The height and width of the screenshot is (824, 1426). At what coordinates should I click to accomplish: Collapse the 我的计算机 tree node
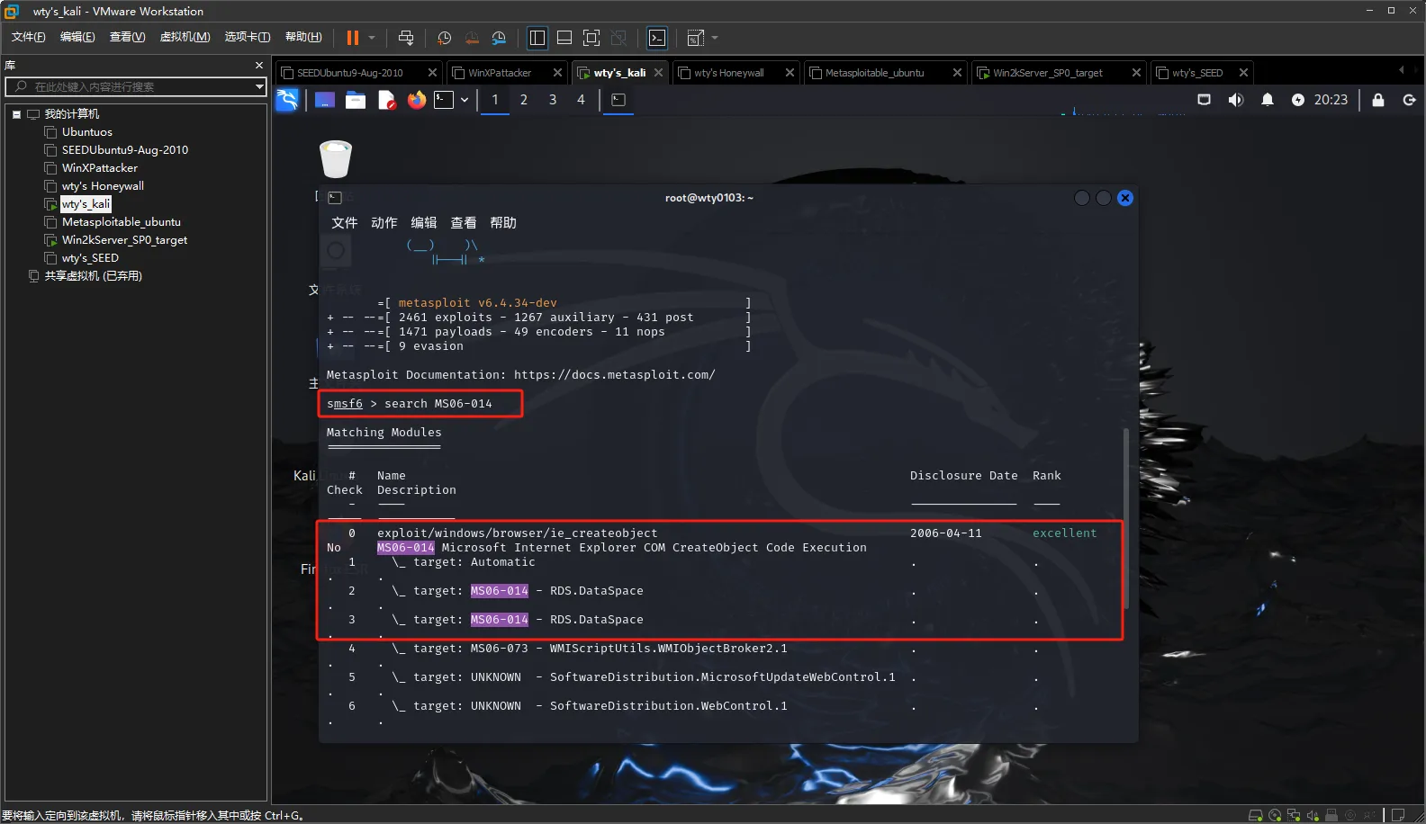click(16, 114)
